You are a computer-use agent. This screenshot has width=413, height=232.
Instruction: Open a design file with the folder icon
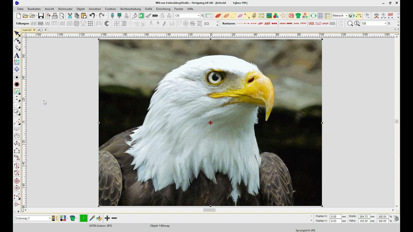pyautogui.click(x=25, y=16)
